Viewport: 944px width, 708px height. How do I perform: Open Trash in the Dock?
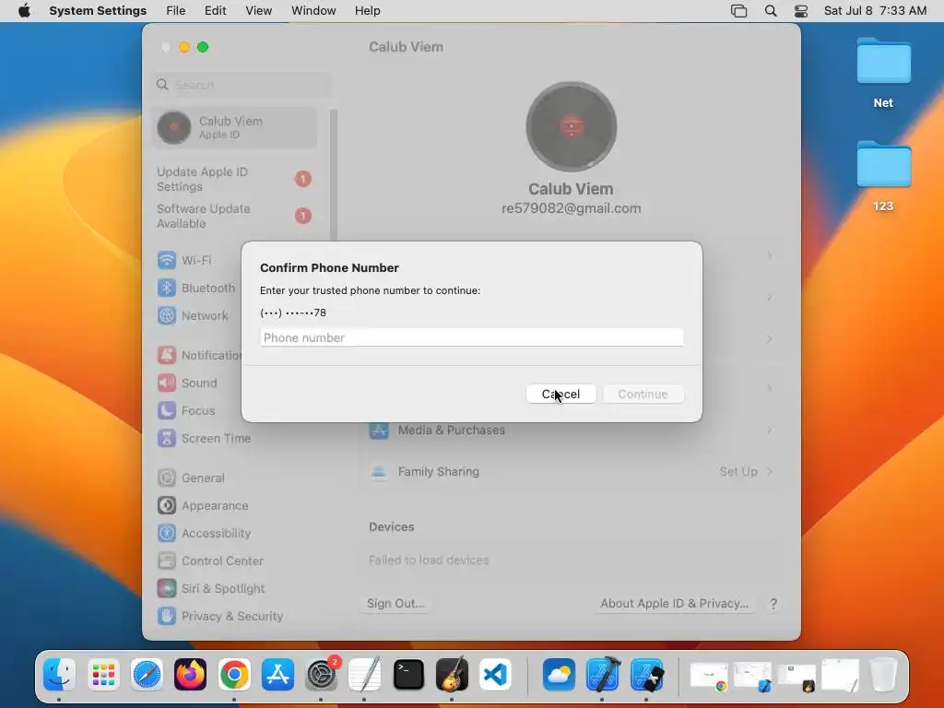(883, 674)
